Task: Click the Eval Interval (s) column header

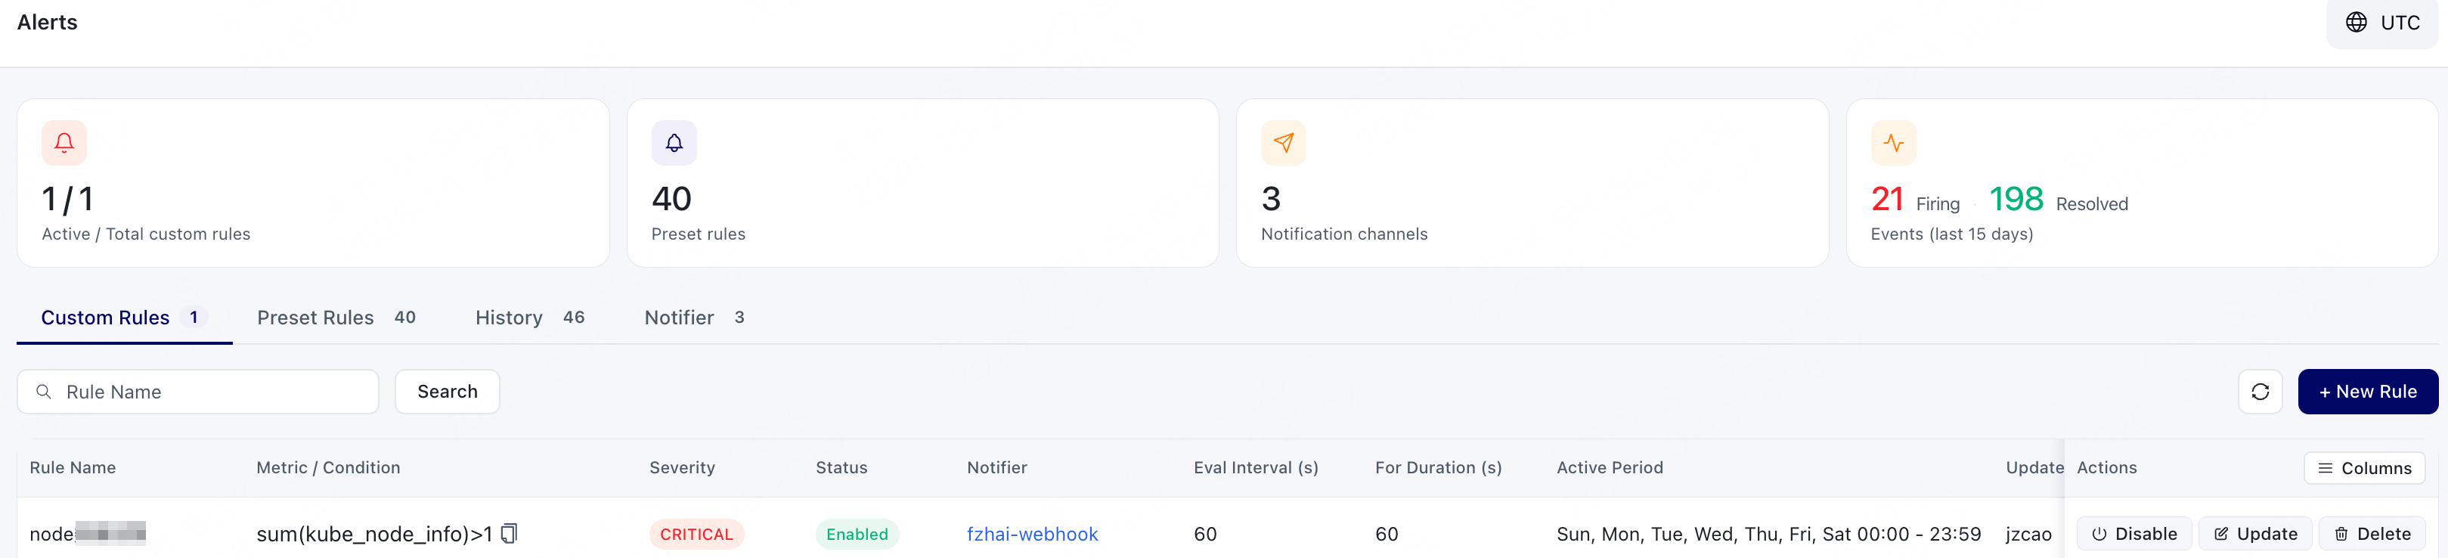Action: coord(1257,468)
